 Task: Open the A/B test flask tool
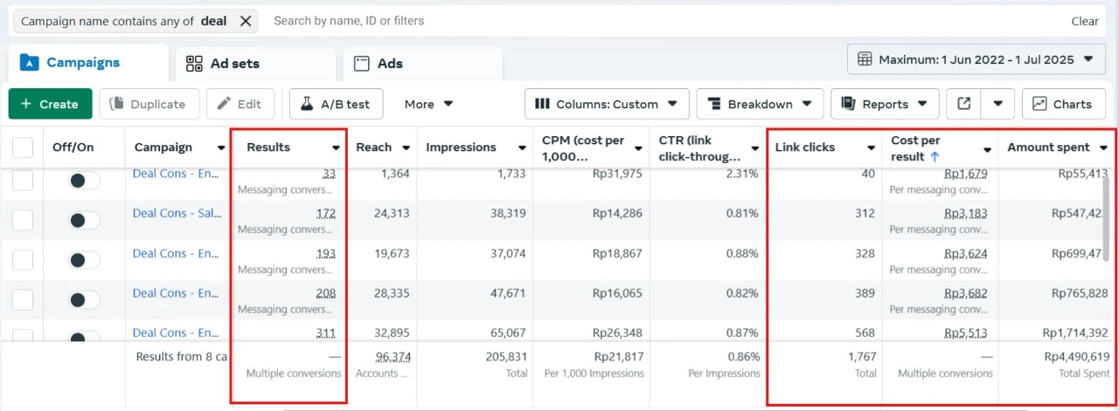coord(336,104)
